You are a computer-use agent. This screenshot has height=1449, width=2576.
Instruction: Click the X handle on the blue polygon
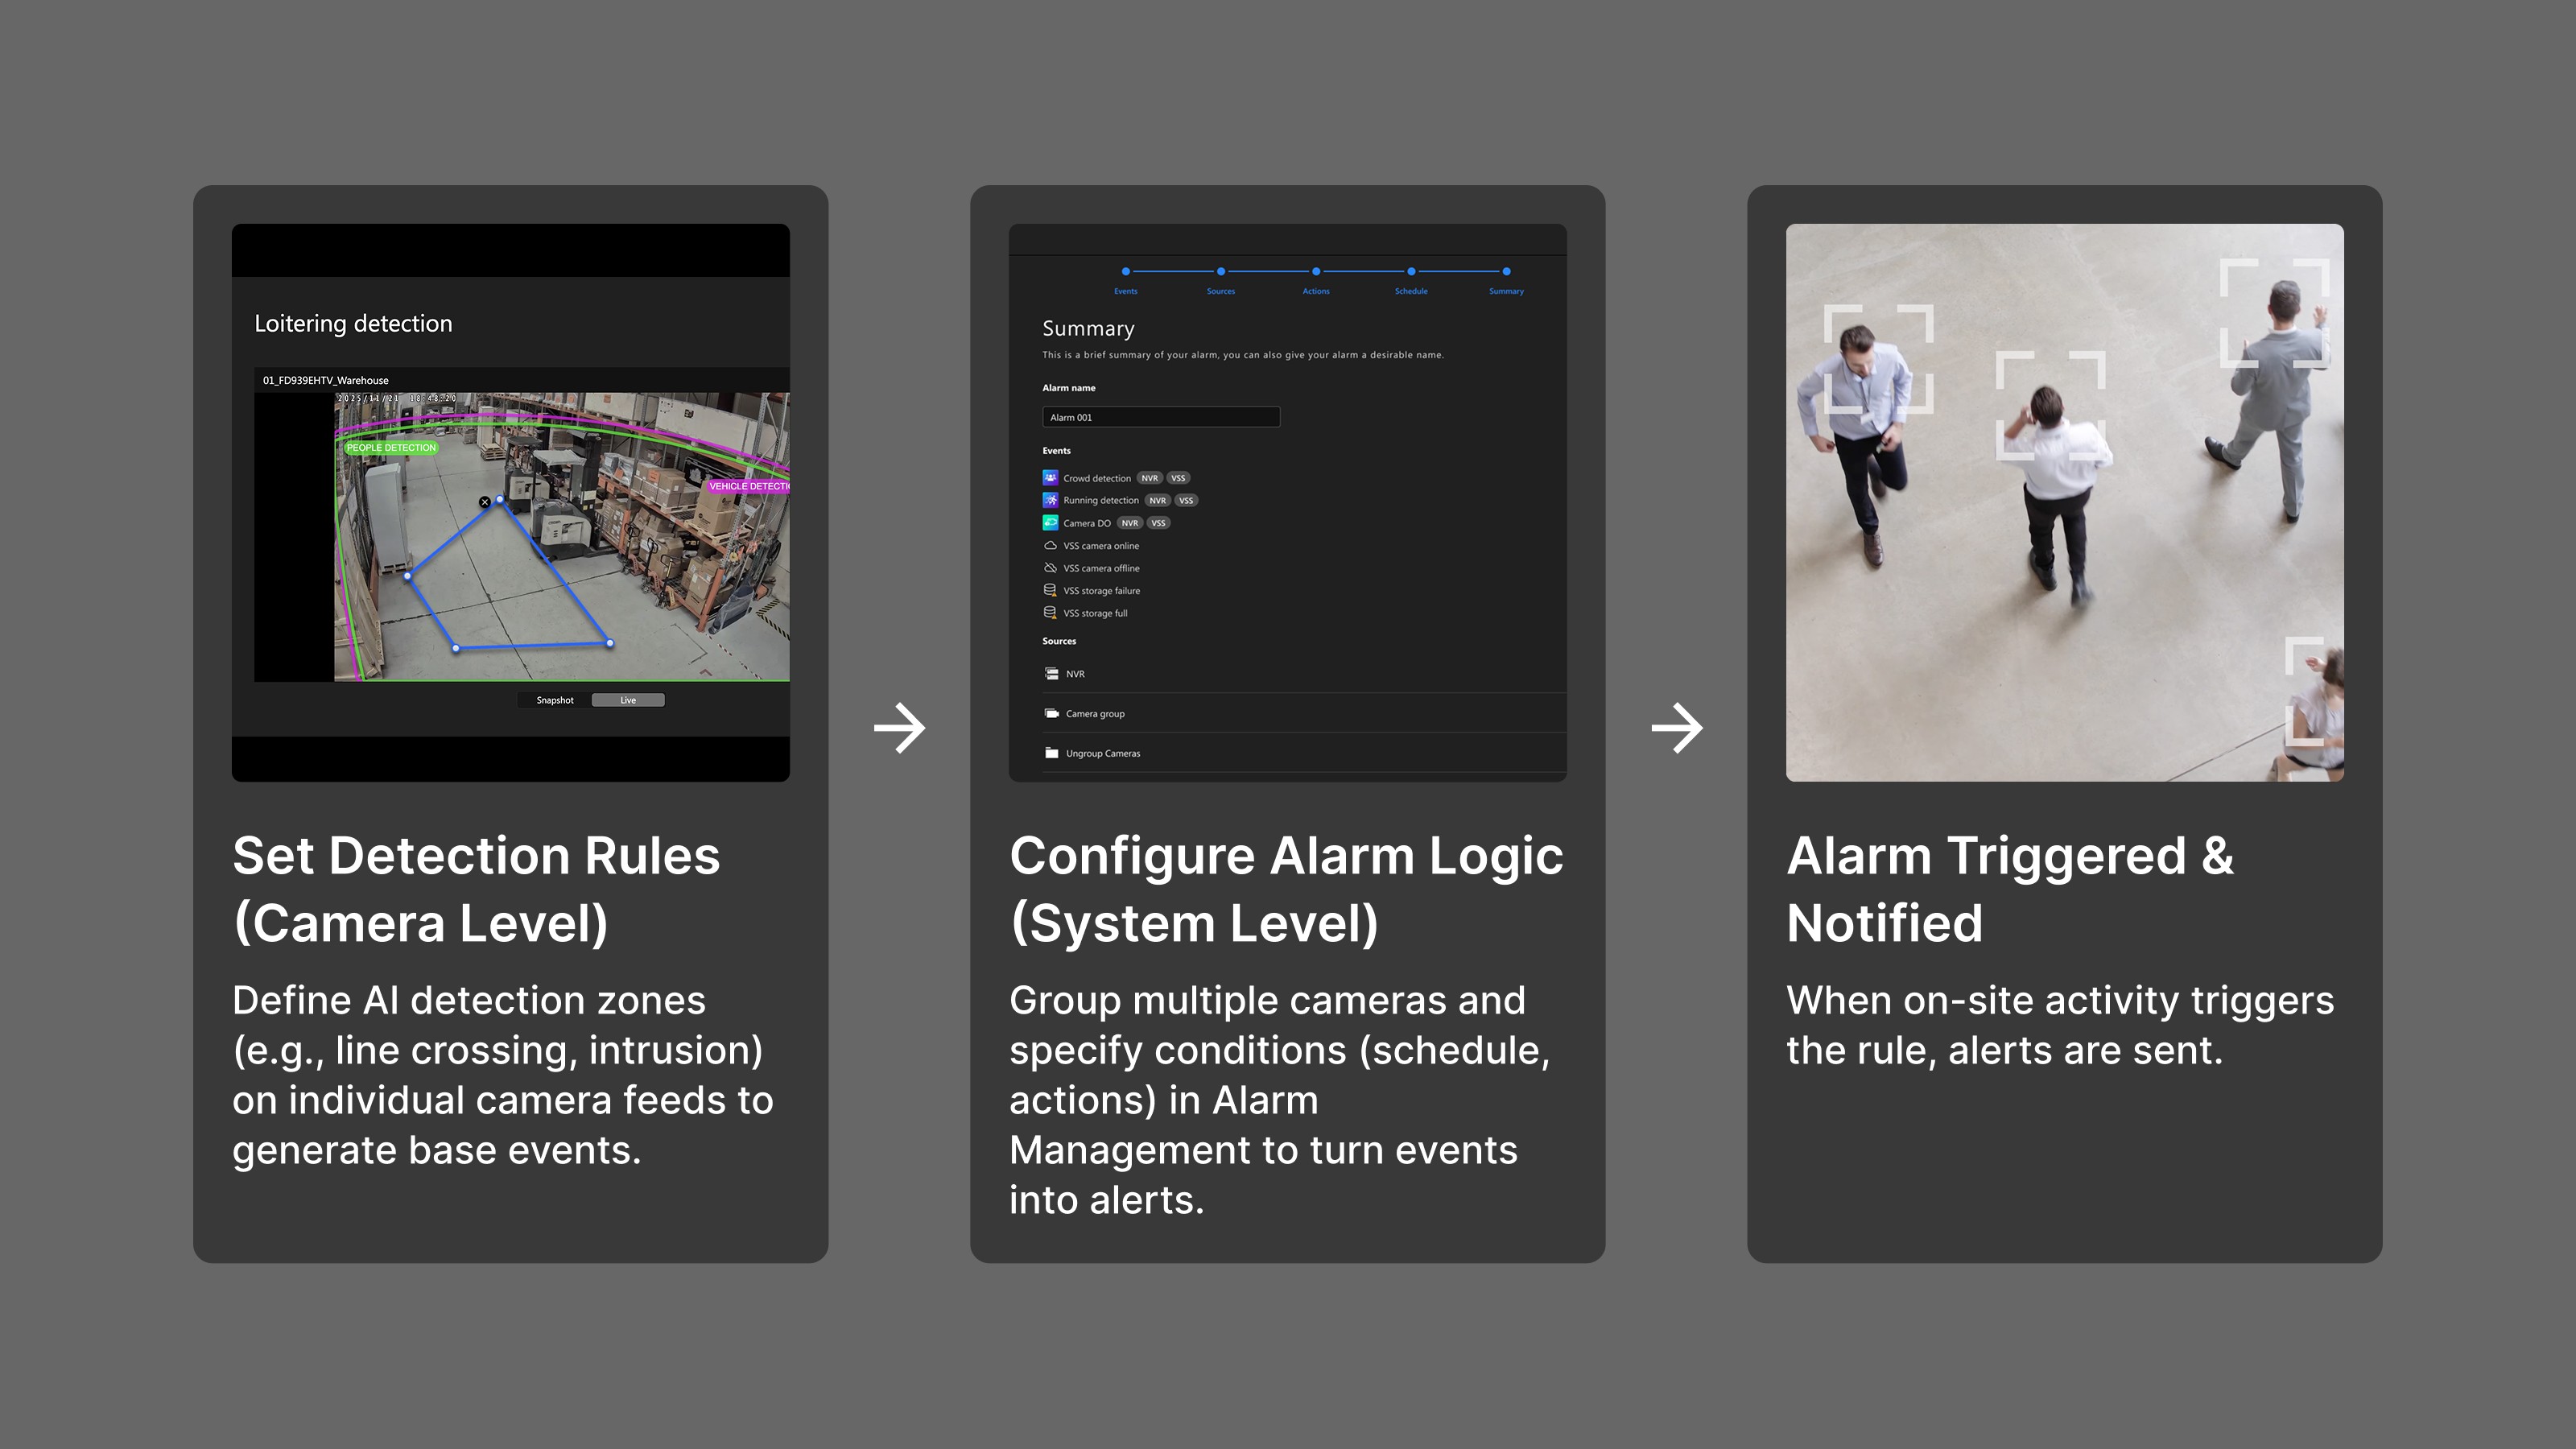pos(485,502)
